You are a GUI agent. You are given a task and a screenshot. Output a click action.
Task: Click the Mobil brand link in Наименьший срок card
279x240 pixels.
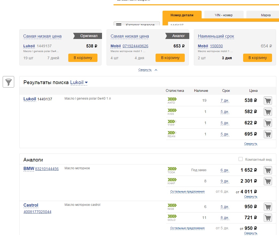click(203, 46)
